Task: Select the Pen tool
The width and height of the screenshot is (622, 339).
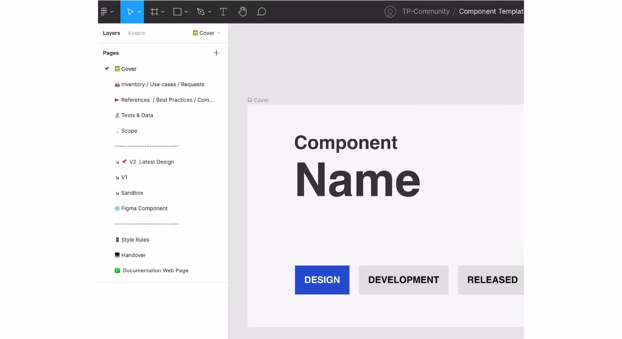Action: click(x=201, y=12)
